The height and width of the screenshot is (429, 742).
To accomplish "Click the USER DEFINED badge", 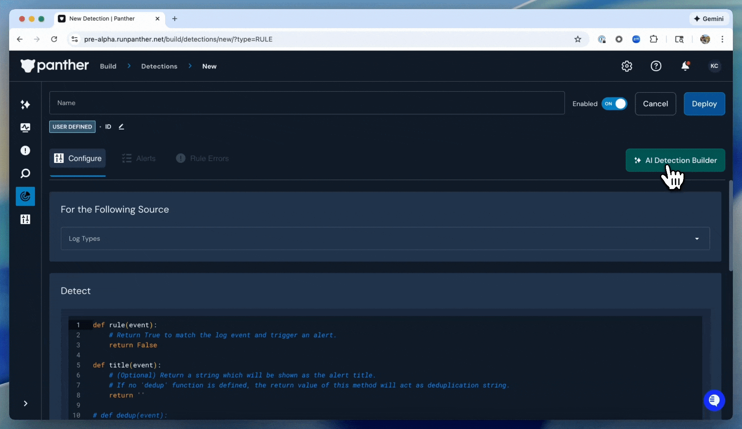I will click(x=72, y=127).
